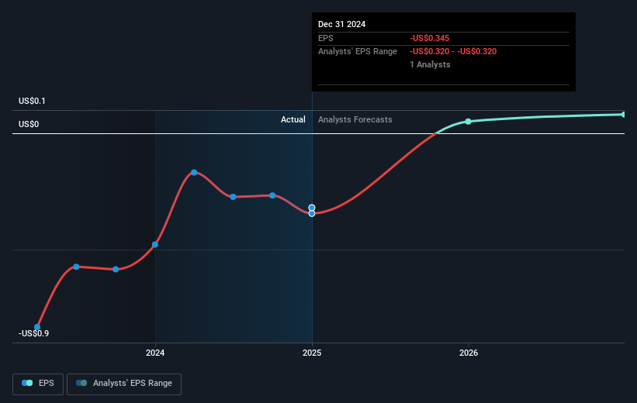This screenshot has height=403, width=637.
Task: Select the 2024 x-axis label
Action: 155,353
